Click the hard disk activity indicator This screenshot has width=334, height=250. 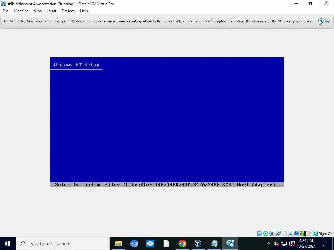259,234
